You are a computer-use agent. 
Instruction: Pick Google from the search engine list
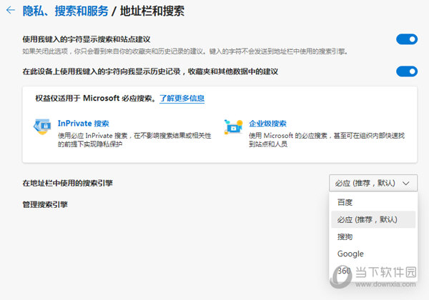(373, 254)
